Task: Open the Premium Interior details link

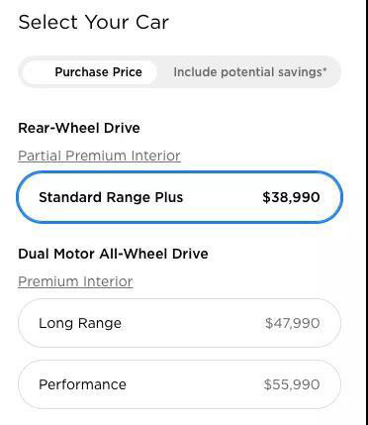Action: tap(75, 281)
